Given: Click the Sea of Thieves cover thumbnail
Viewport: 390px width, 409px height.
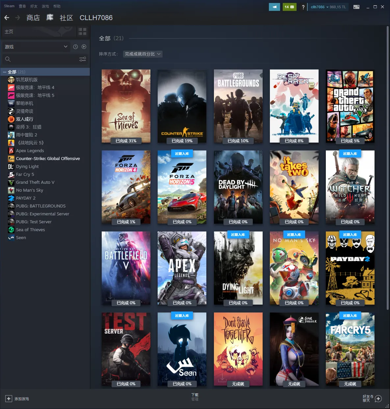Looking at the screenshot, I should [x=126, y=106].
